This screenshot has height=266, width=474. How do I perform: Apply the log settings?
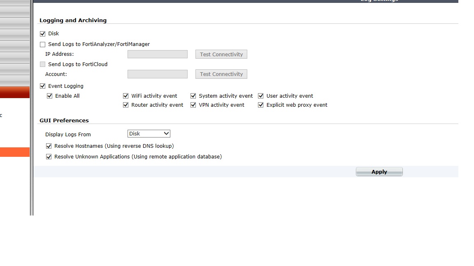tap(379, 172)
